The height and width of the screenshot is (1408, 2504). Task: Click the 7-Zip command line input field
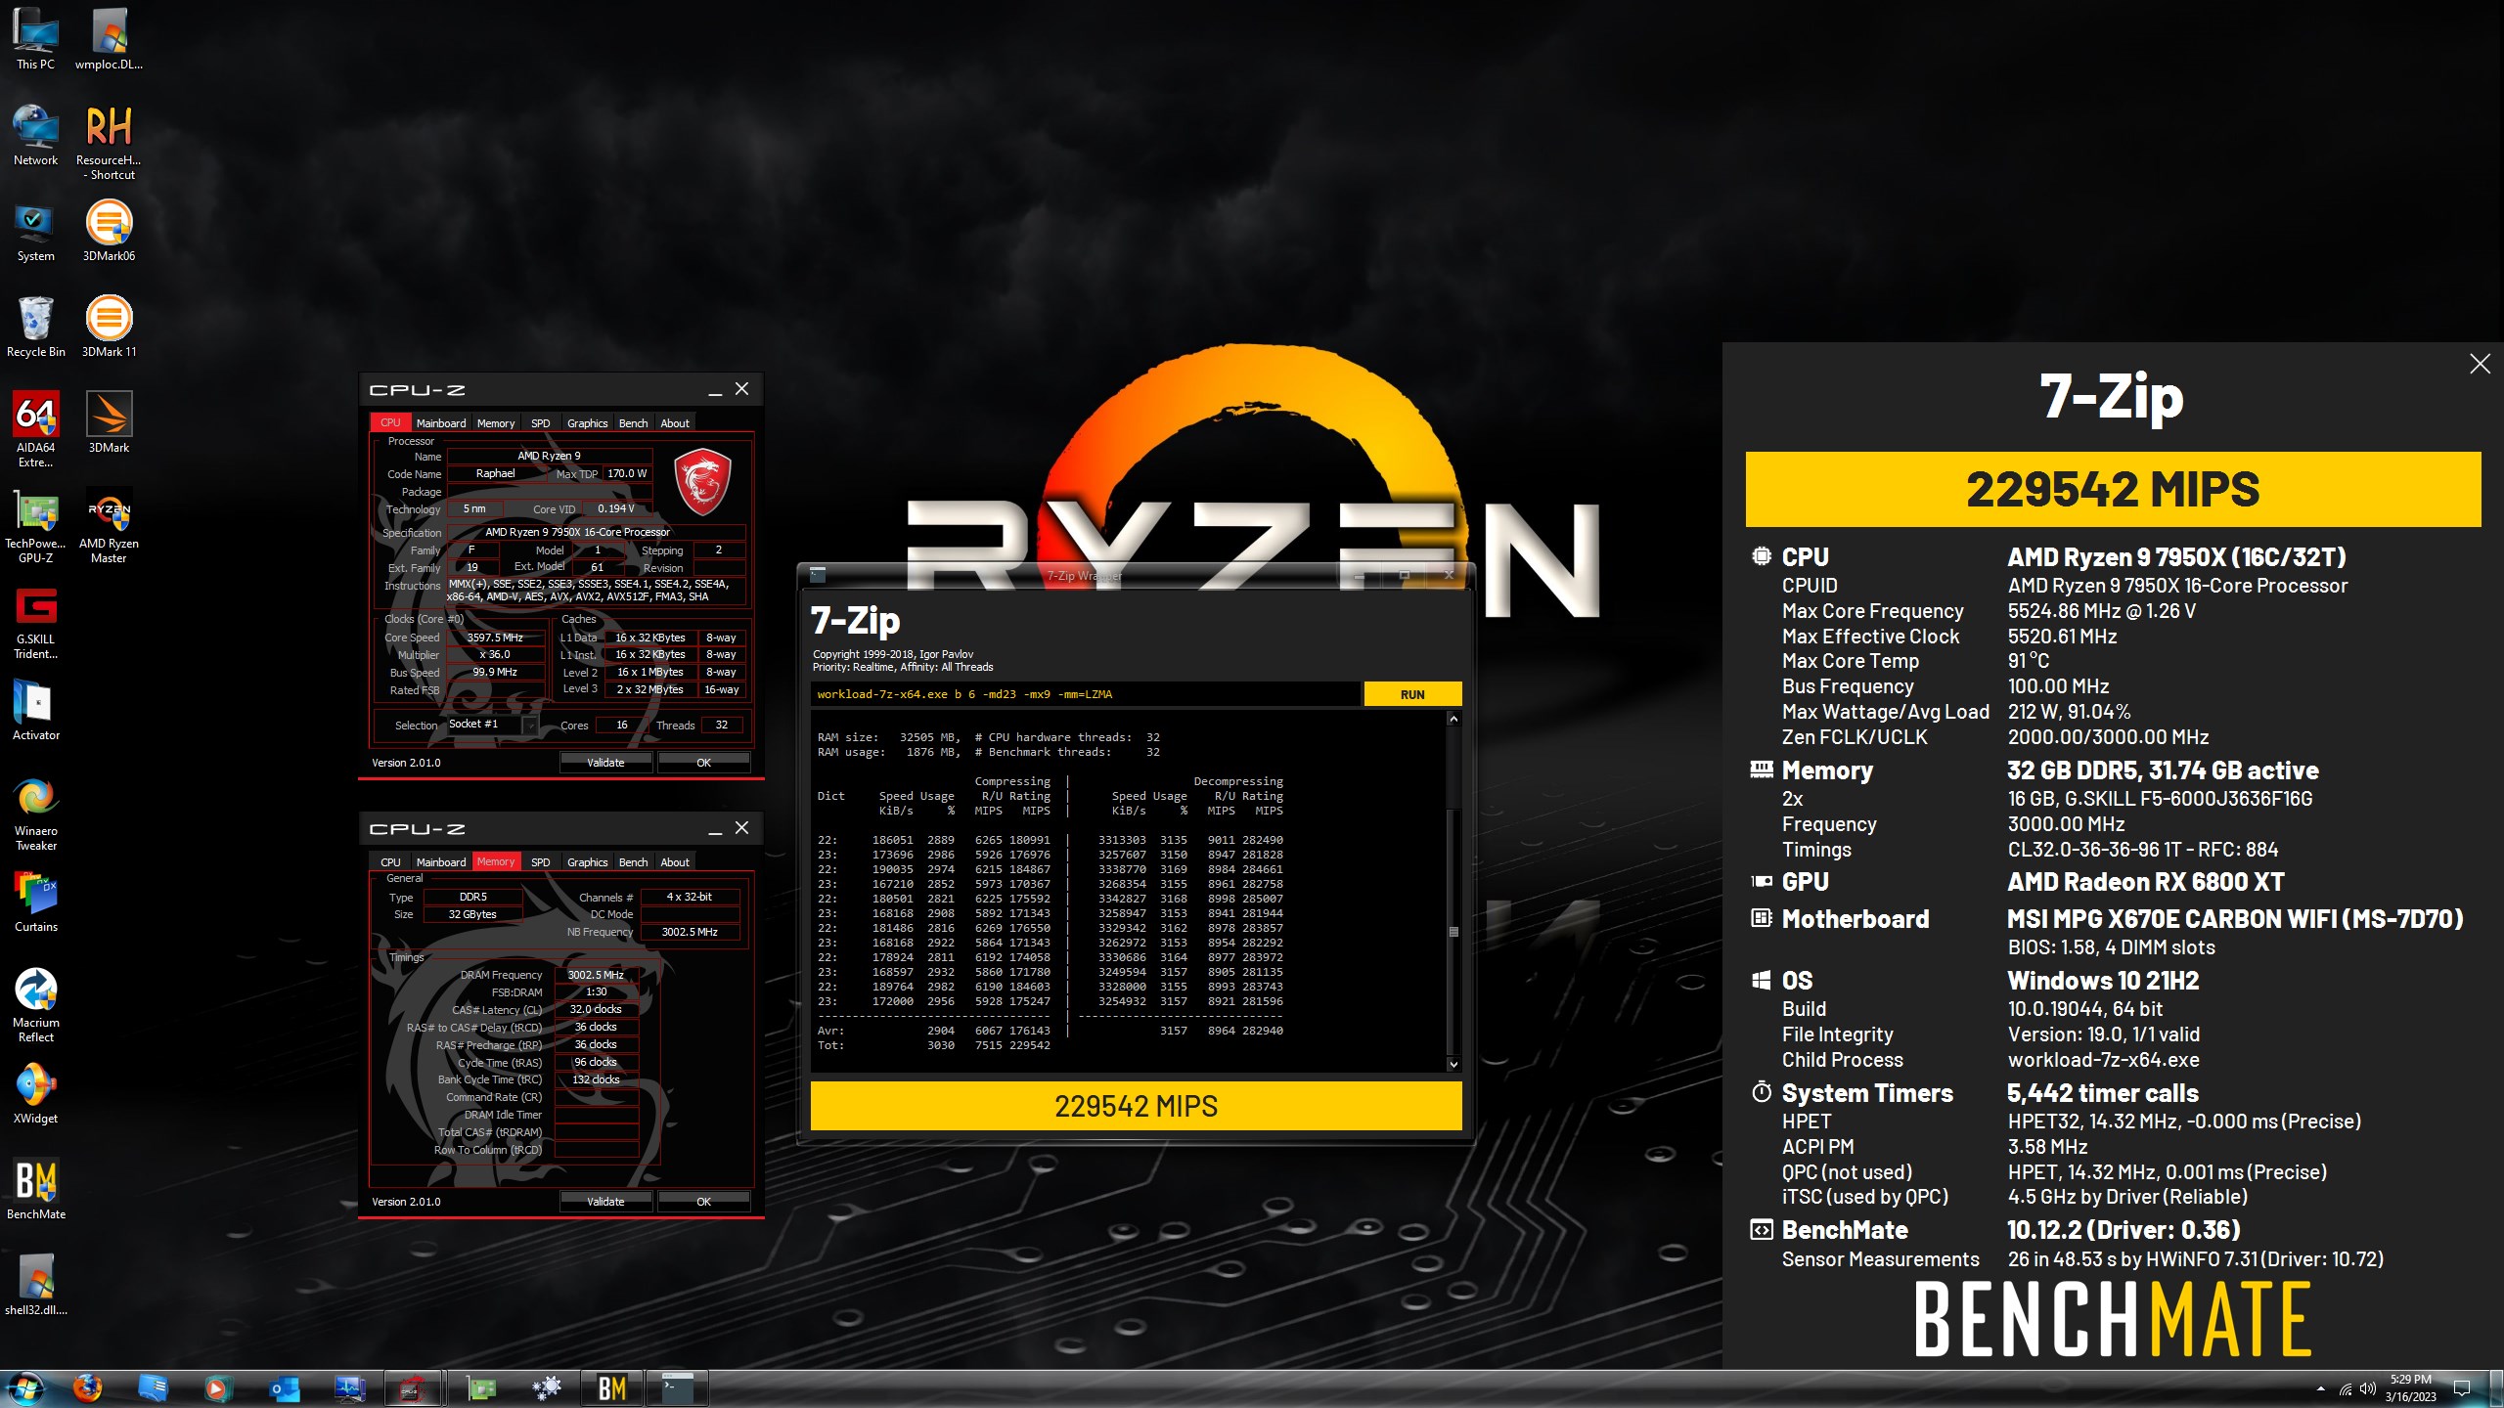click(x=1085, y=694)
